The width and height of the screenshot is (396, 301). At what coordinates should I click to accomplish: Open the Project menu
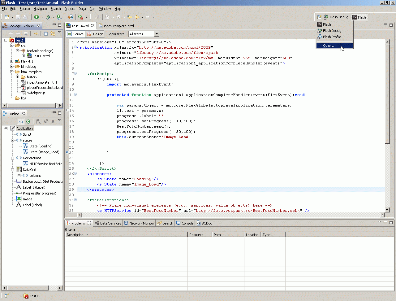pos(70,9)
